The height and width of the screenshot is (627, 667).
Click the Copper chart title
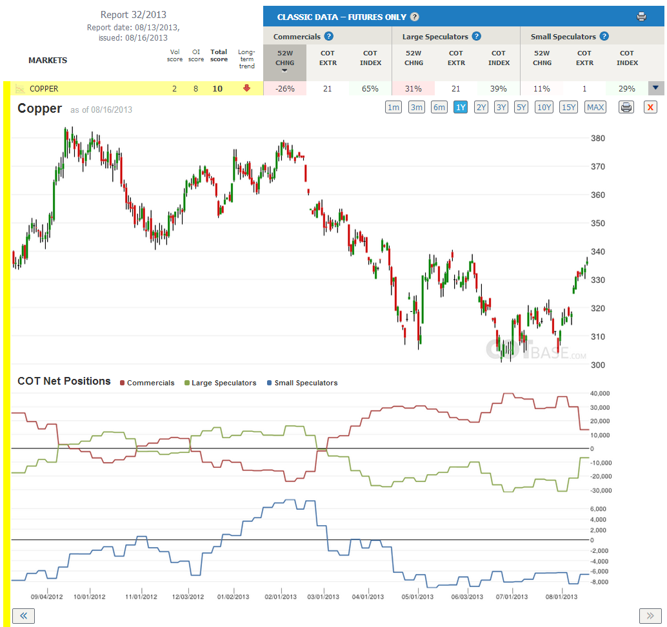(x=39, y=108)
